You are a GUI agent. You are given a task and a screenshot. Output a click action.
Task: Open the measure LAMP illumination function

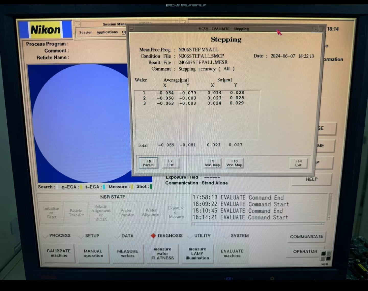[197, 253]
